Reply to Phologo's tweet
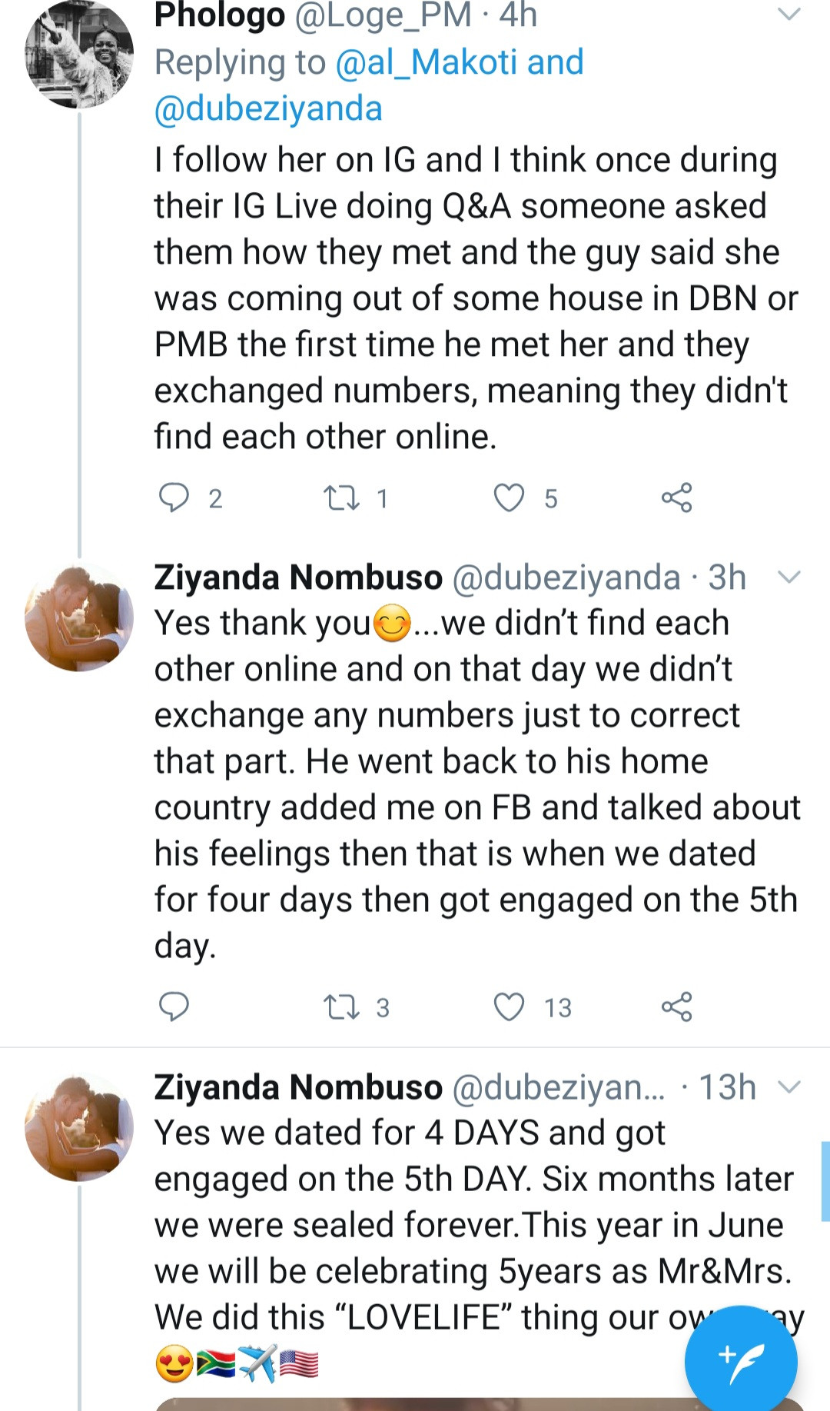Viewport: 830px width, 1411px height. tap(174, 498)
